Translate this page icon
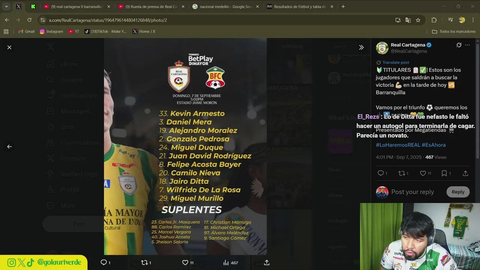This screenshot has height=270, width=480. (408, 20)
